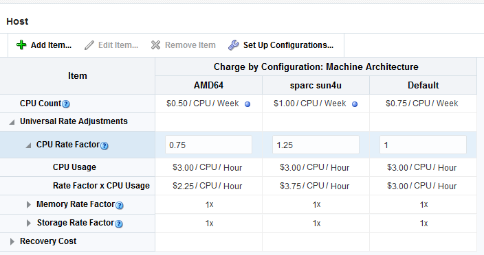Click AMD64 Memory Rate Factor 1x cell
This screenshot has height=255, width=484.
point(209,204)
